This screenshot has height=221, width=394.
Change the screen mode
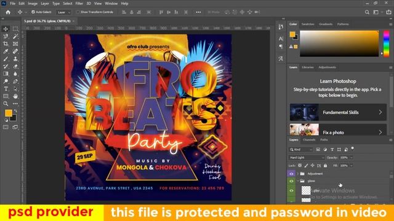pos(15,127)
